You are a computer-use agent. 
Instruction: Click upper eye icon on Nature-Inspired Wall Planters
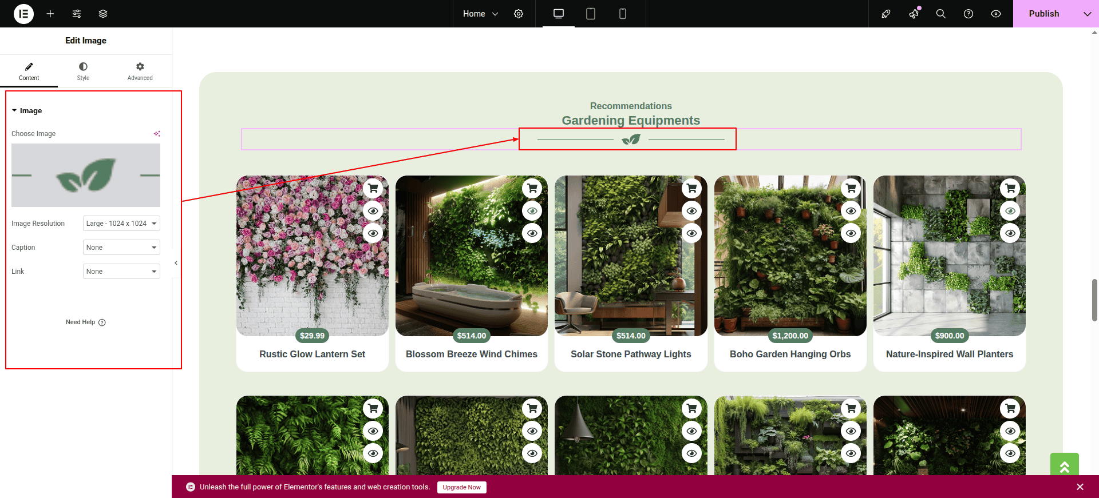(x=1010, y=211)
